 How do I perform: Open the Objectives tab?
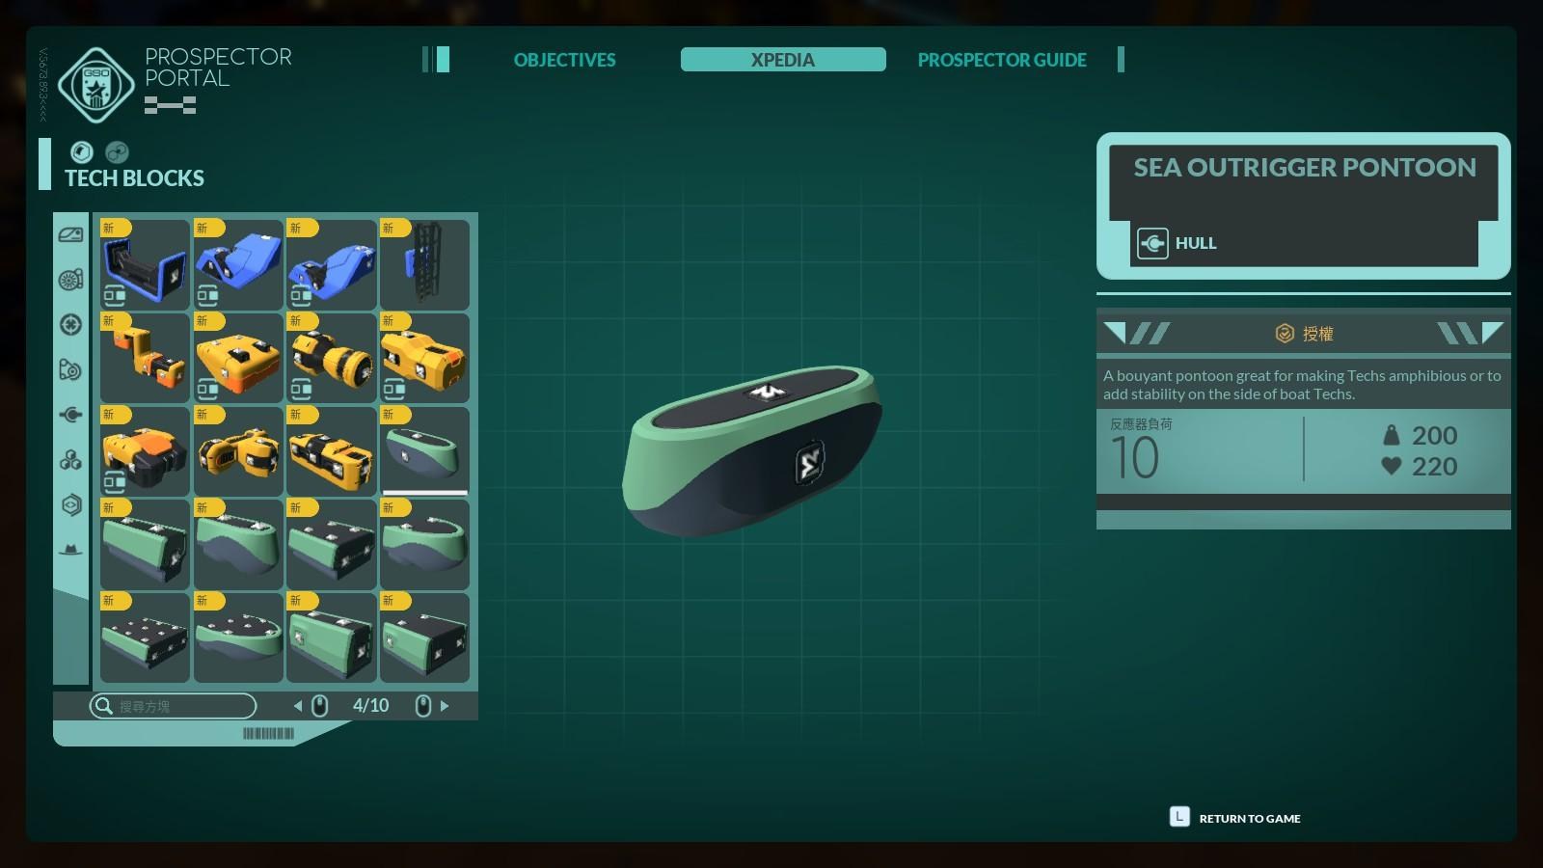click(564, 60)
